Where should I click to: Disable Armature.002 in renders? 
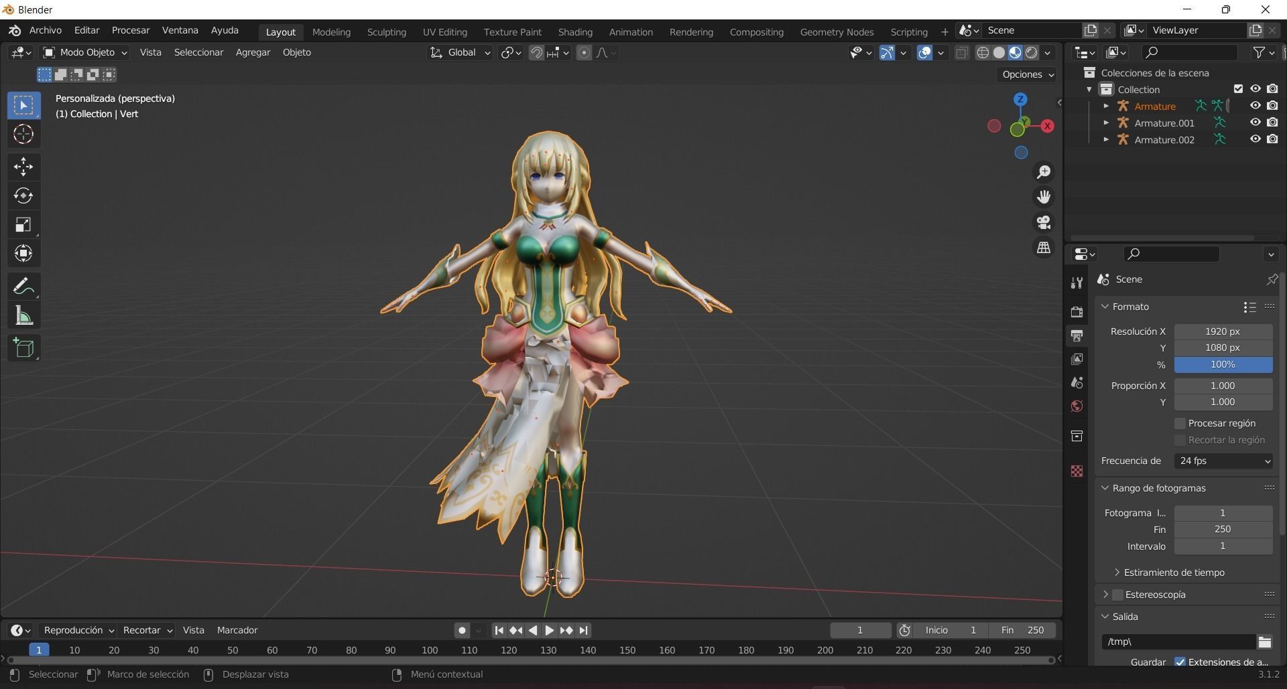[1272, 139]
